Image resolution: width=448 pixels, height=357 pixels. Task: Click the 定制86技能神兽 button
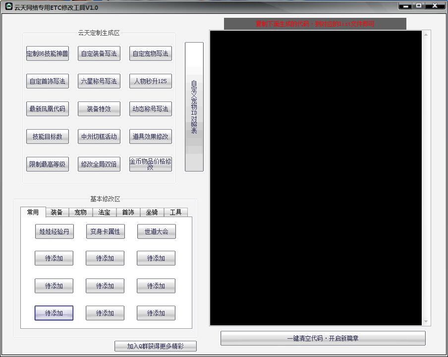(x=48, y=53)
